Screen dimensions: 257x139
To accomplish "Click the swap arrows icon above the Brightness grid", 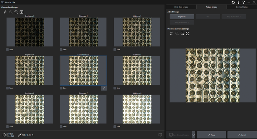I will pyautogui.click(x=5, y=12).
